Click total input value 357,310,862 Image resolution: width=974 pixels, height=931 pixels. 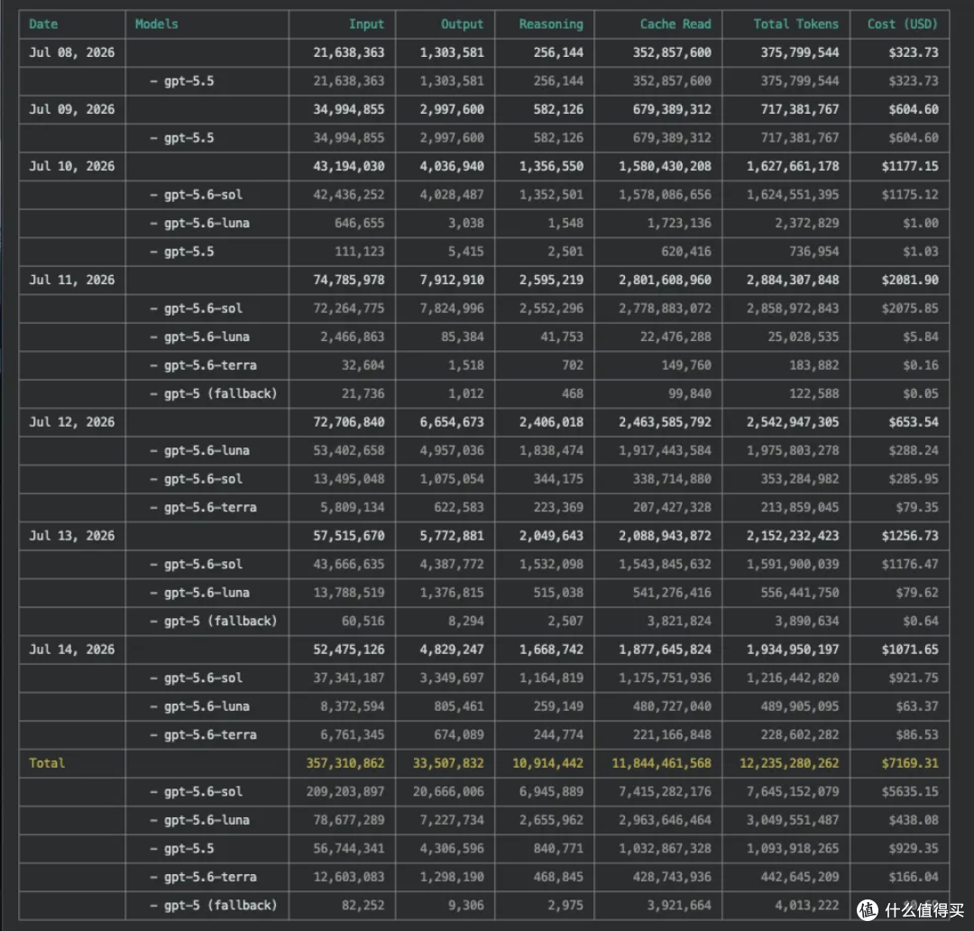pos(345,763)
